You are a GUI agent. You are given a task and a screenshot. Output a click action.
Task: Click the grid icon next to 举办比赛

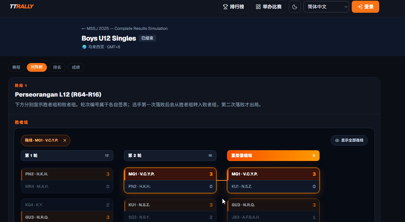click(258, 7)
